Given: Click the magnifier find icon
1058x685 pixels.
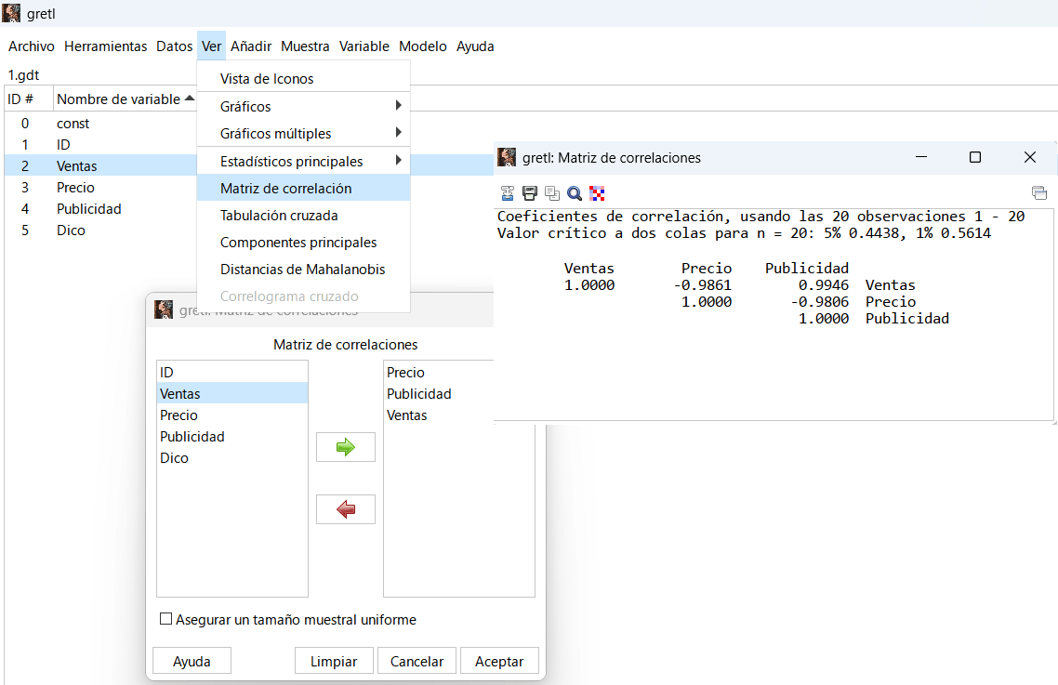Looking at the screenshot, I should (575, 193).
